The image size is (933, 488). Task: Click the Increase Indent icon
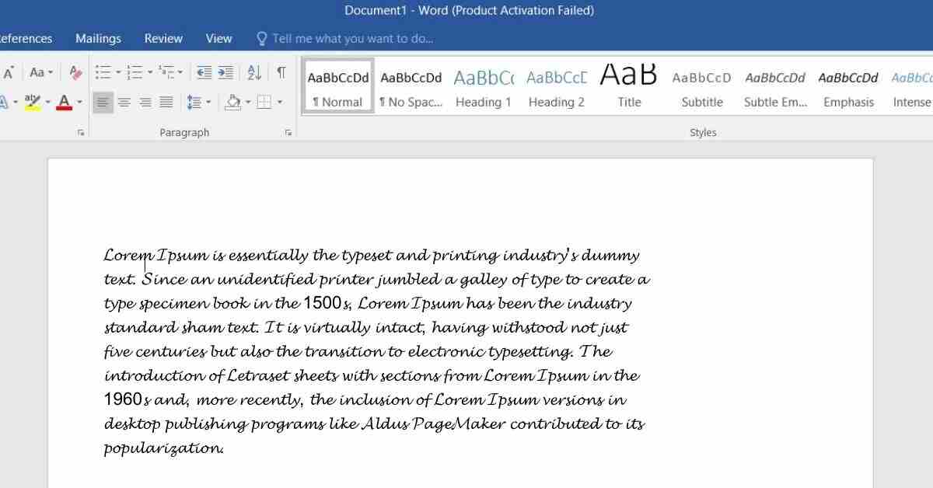tap(225, 72)
